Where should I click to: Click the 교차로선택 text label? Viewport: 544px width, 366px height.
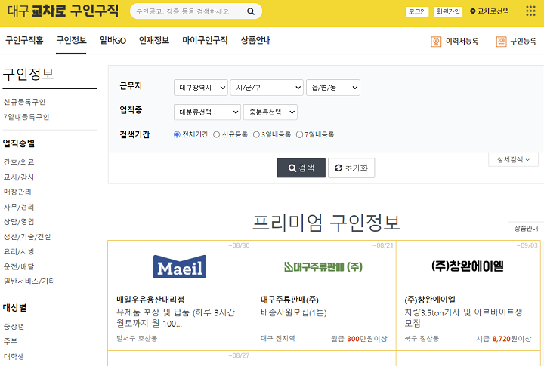493,11
